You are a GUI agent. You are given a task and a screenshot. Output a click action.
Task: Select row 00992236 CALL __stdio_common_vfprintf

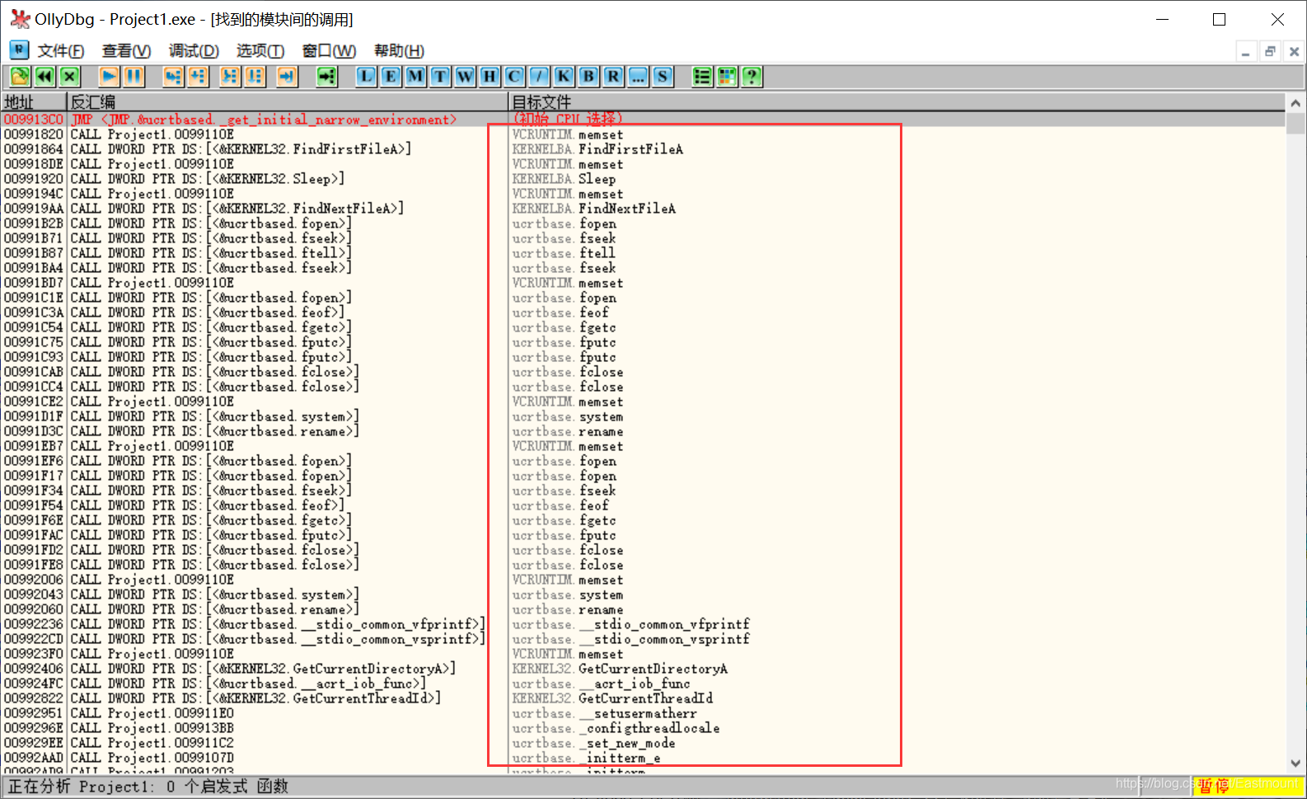pos(643,624)
